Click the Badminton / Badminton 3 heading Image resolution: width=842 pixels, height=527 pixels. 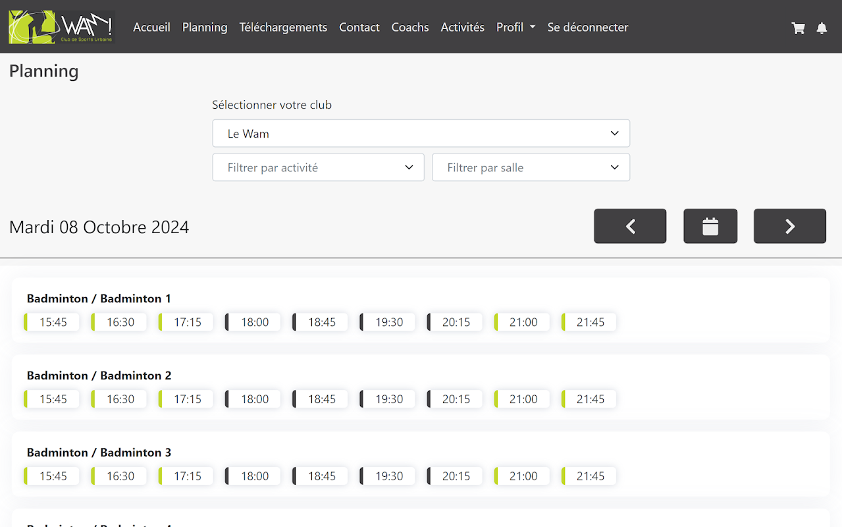tap(99, 453)
